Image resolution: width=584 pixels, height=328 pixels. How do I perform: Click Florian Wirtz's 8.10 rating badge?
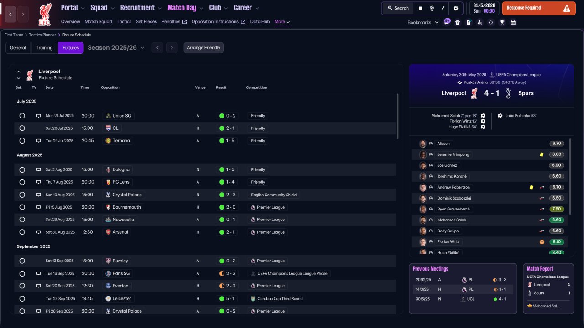pyautogui.click(x=557, y=242)
